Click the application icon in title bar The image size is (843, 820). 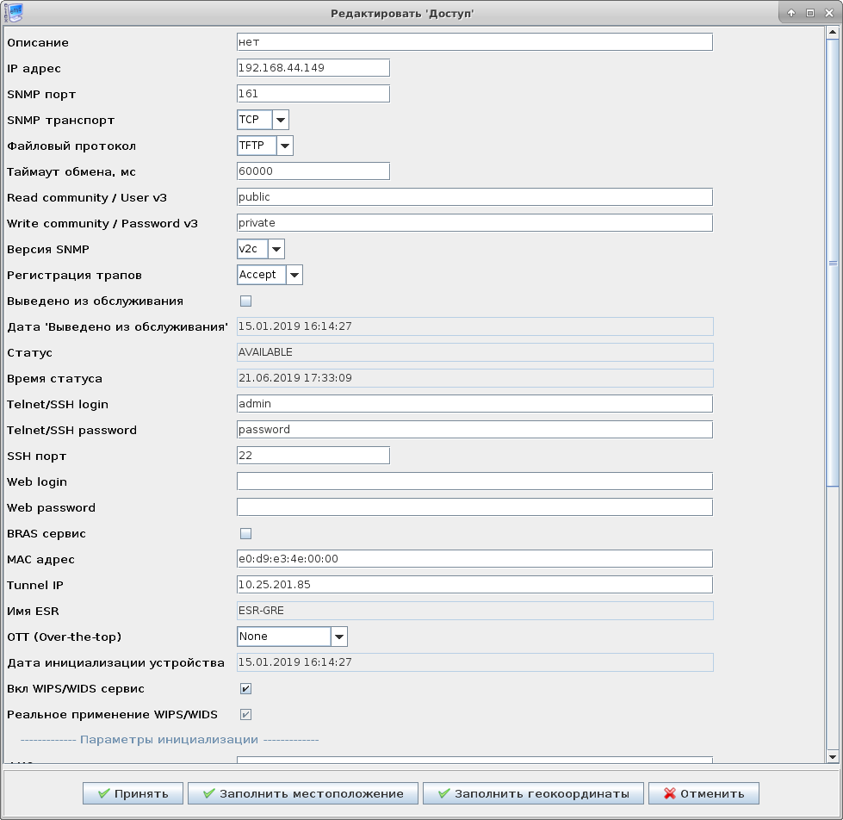point(15,13)
